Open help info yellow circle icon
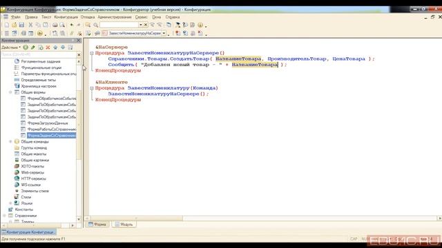Viewport: 442px width, 248px height. 200,25
